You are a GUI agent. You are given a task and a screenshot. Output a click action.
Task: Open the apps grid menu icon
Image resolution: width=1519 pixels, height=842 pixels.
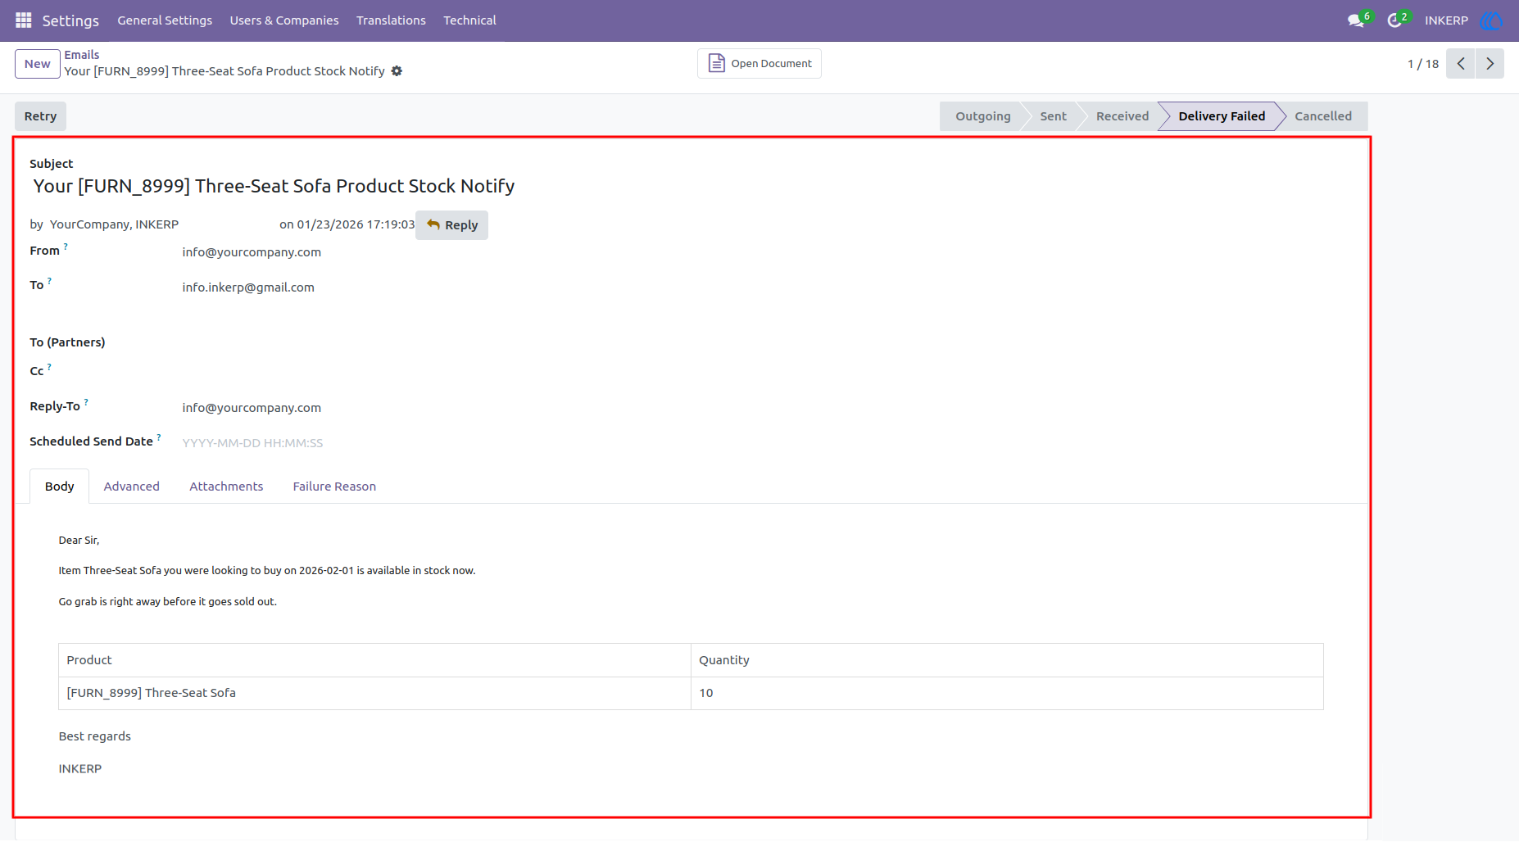coord(24,20)
